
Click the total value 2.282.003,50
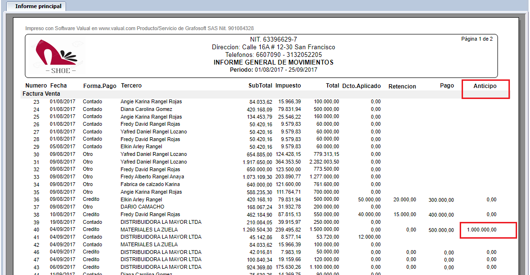point(323,162)
